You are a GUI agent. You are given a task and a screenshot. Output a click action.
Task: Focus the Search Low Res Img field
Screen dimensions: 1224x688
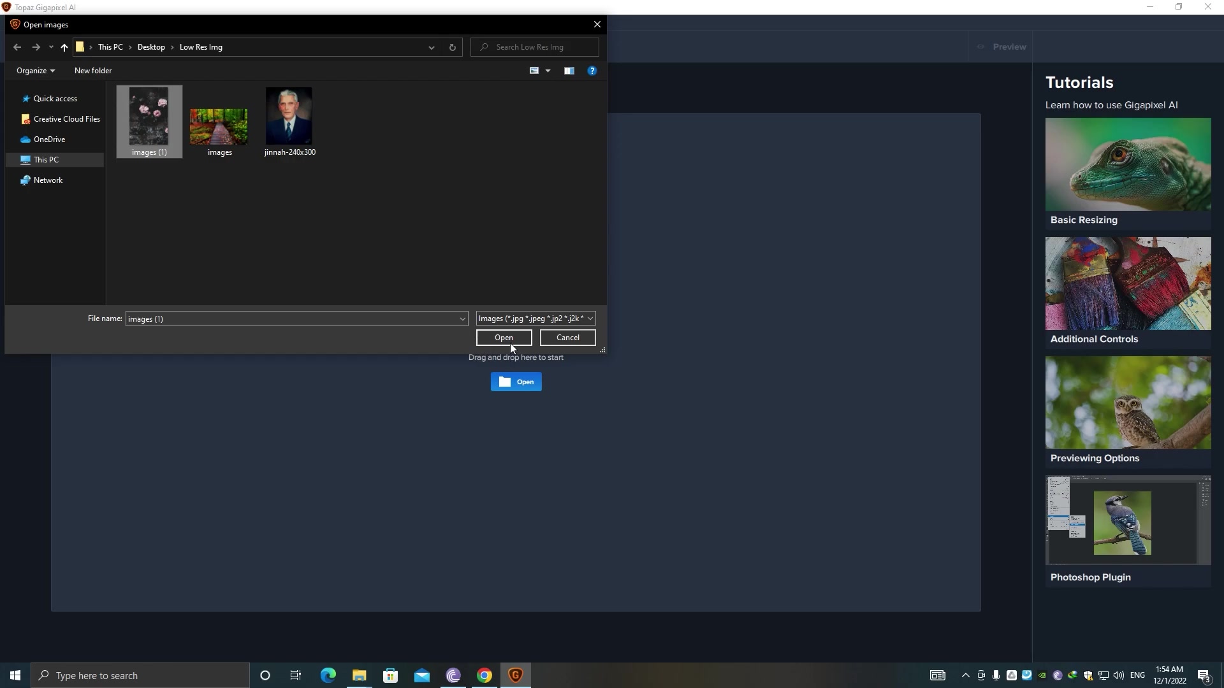click(535, 47)
